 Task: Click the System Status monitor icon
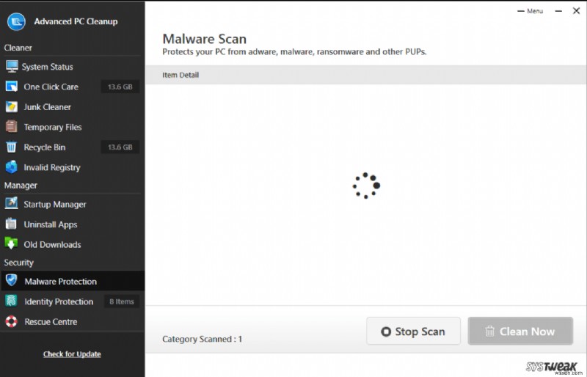click(x=11, y=67)
